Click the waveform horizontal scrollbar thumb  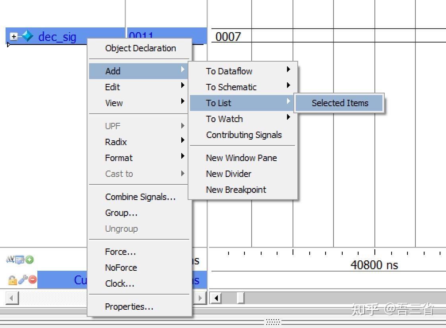(x=240, y=298)
